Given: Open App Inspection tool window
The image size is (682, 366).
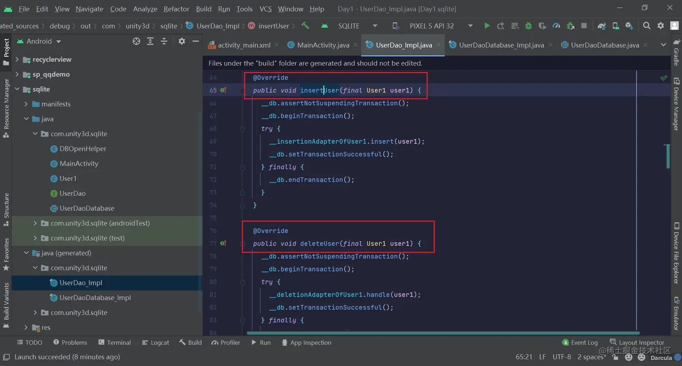Looking at the screenshot, I should coord(306,343).
